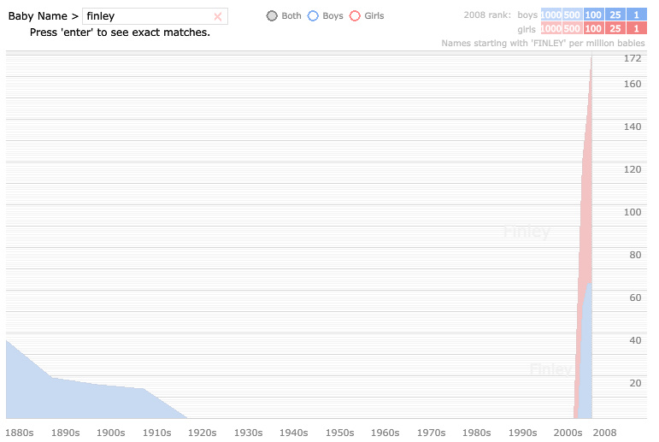Image resolution: width=659 pixels, height=442 pixels.
Task: Select the Both radio option
Action: [272, 16]
